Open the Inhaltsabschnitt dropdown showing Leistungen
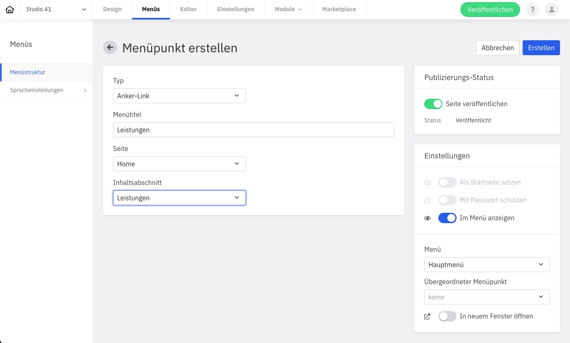570x343 pixels. pyautogui.click(x=179, y=198)
